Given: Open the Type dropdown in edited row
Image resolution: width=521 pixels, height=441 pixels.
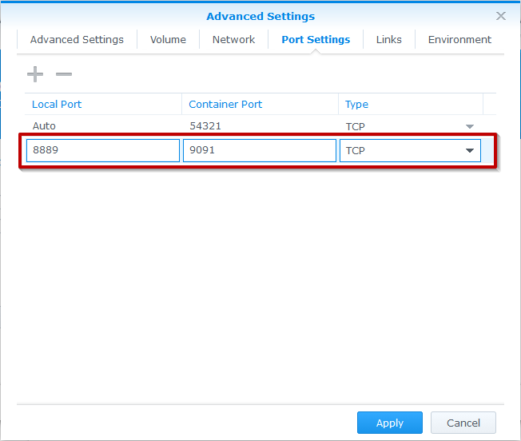Looking at the screenshot, I should (469, 151).
